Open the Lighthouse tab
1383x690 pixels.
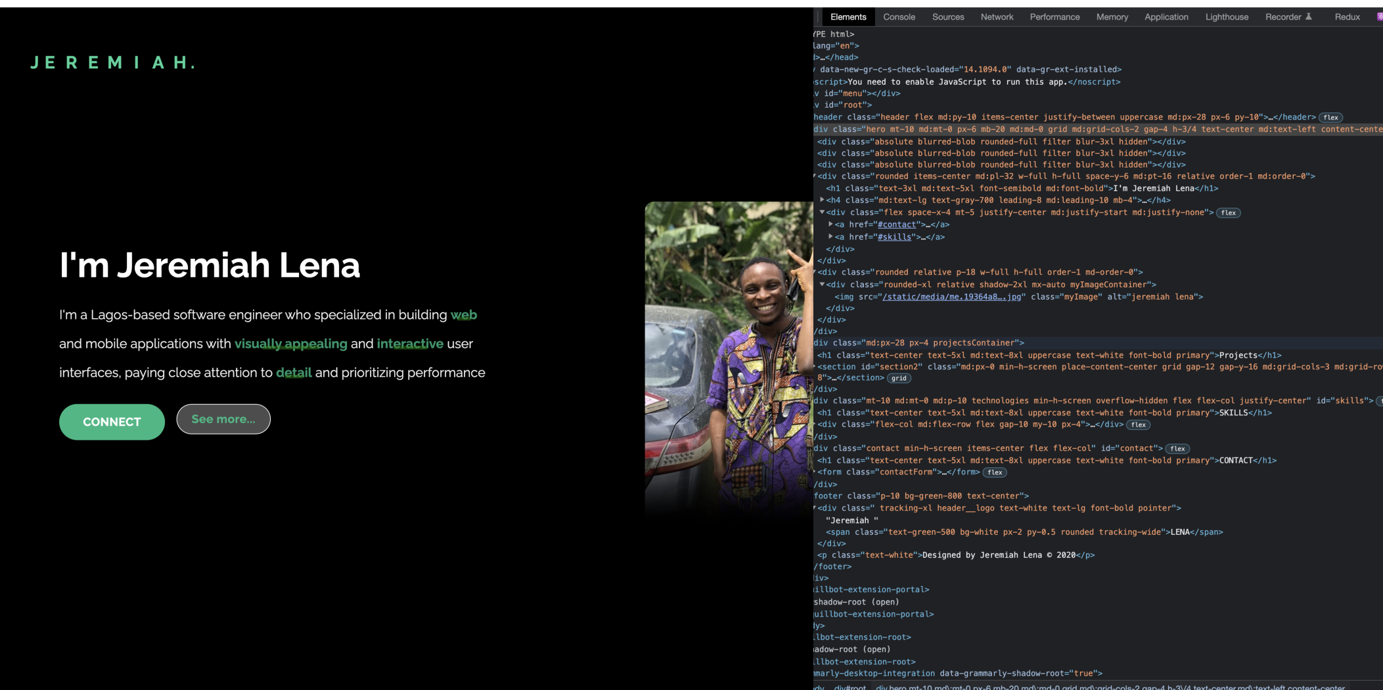point(1227,17)
